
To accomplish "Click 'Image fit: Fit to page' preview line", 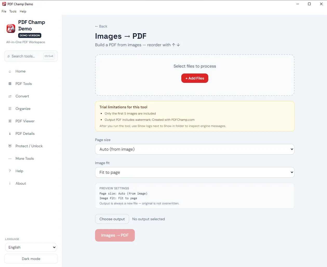I will [x=118, y=198].
